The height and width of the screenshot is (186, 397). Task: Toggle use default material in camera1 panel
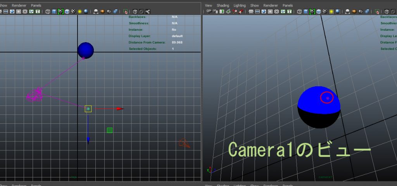tap(312, 12)
